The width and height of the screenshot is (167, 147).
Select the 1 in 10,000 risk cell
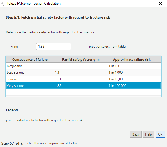pos(132,79)
